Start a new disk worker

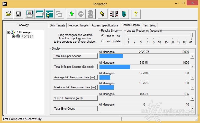(40, 14)
